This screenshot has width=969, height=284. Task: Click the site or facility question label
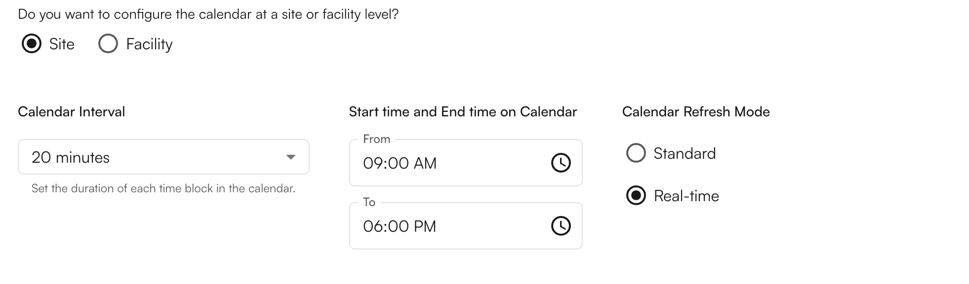point(207,14)
